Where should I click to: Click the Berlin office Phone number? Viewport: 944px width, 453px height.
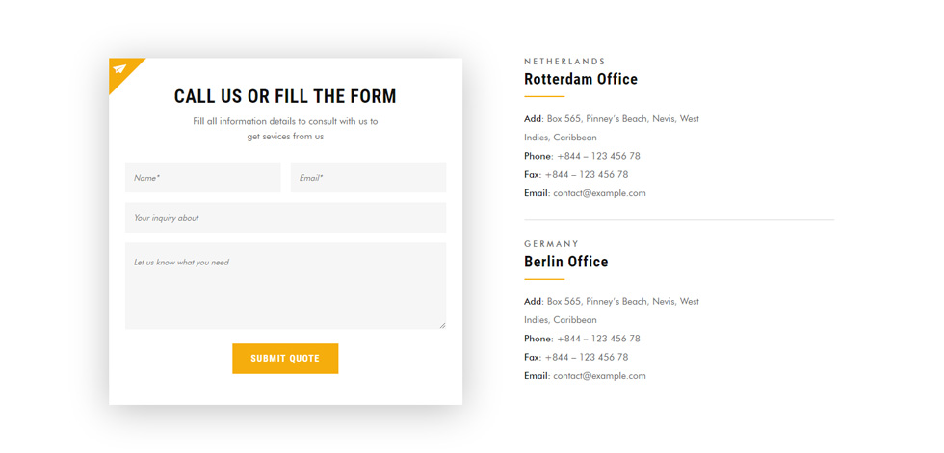[x=598, y=339]
